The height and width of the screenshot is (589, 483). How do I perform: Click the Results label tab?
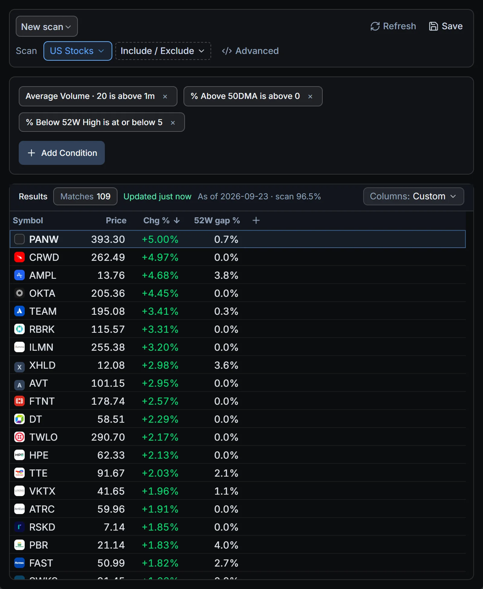tap(33, 196)
